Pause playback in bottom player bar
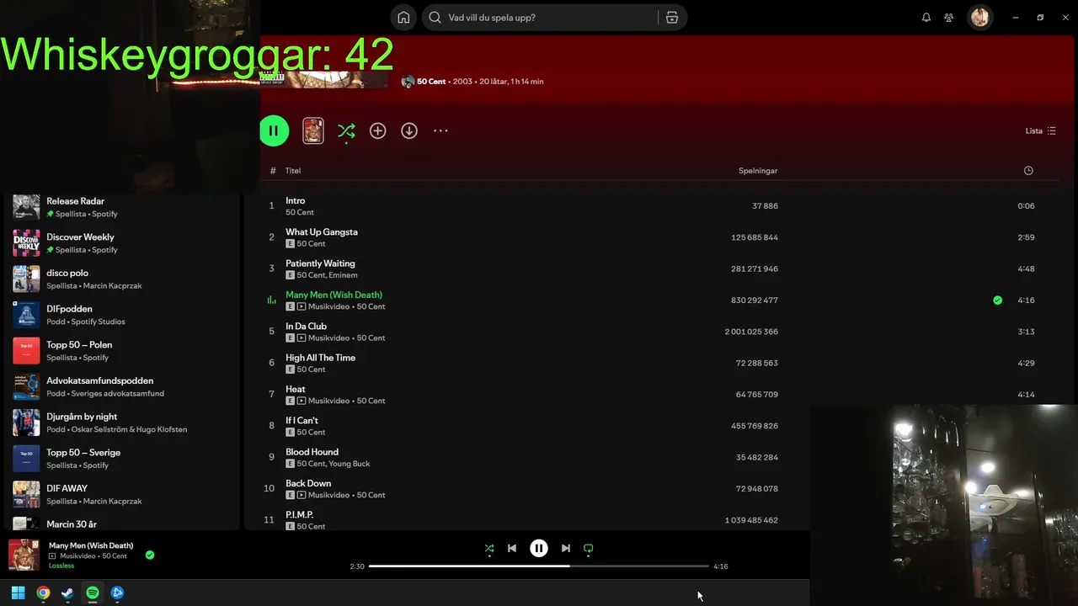 click(x=539, y=549)
